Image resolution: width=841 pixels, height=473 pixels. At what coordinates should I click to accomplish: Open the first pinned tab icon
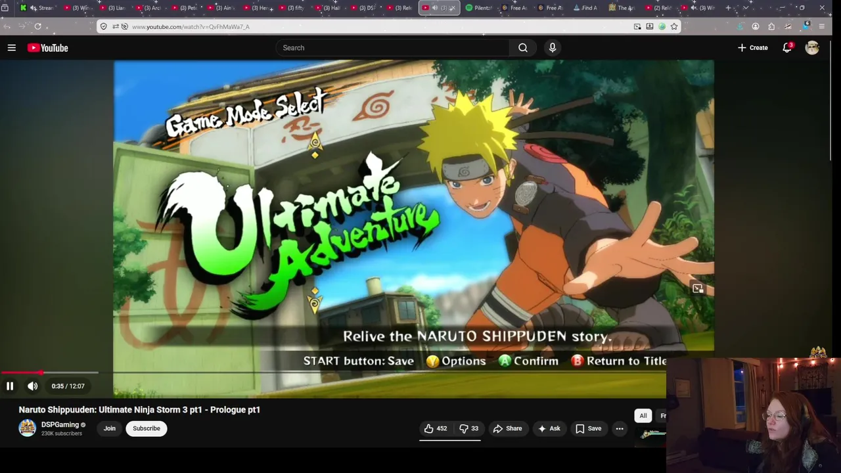tap(5, 8)
